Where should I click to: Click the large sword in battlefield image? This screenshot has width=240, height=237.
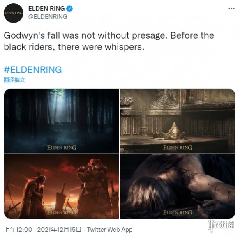coord(60,196)
